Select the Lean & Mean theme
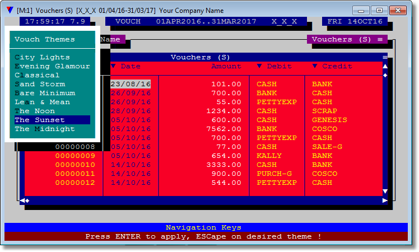The image size is (419, 252). tap(42, 102)
